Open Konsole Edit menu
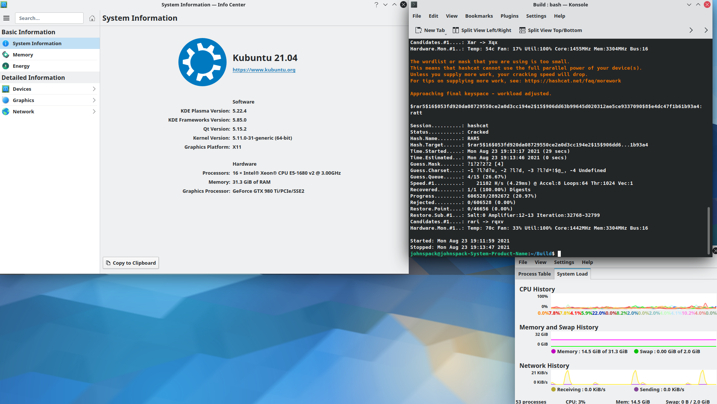This screenshot has width=717, height=404. 433,16
